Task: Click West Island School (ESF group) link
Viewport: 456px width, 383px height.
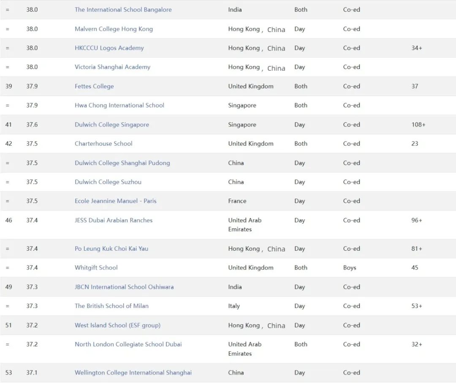Action: click(117, 325)
